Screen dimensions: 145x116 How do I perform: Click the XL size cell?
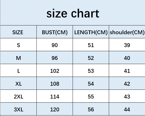(18, 83)
